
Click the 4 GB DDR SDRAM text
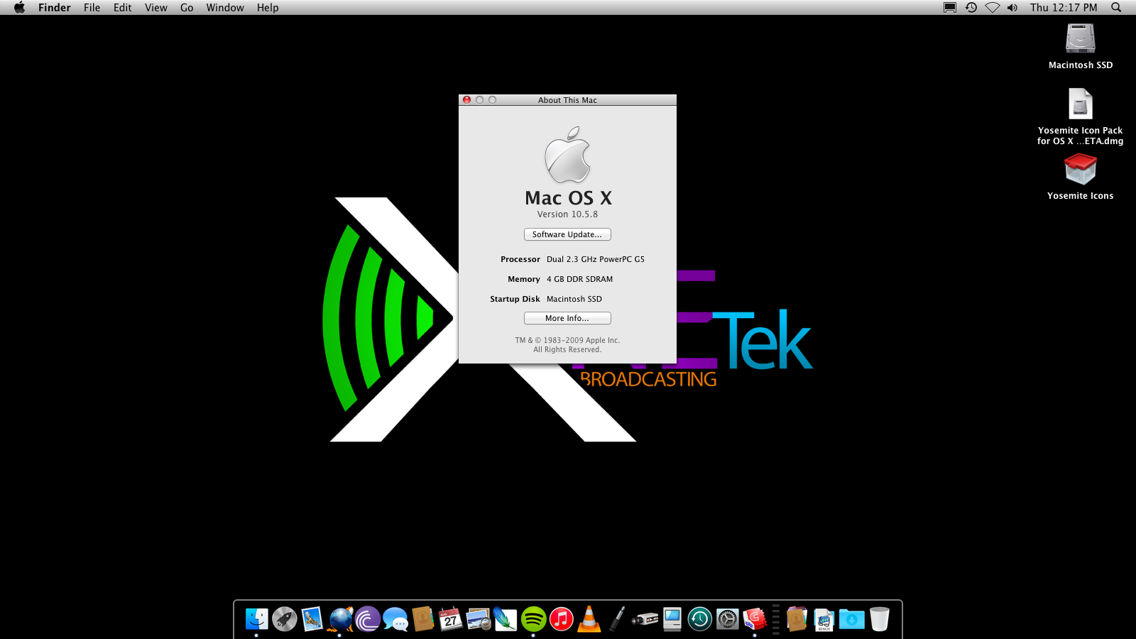579,279
